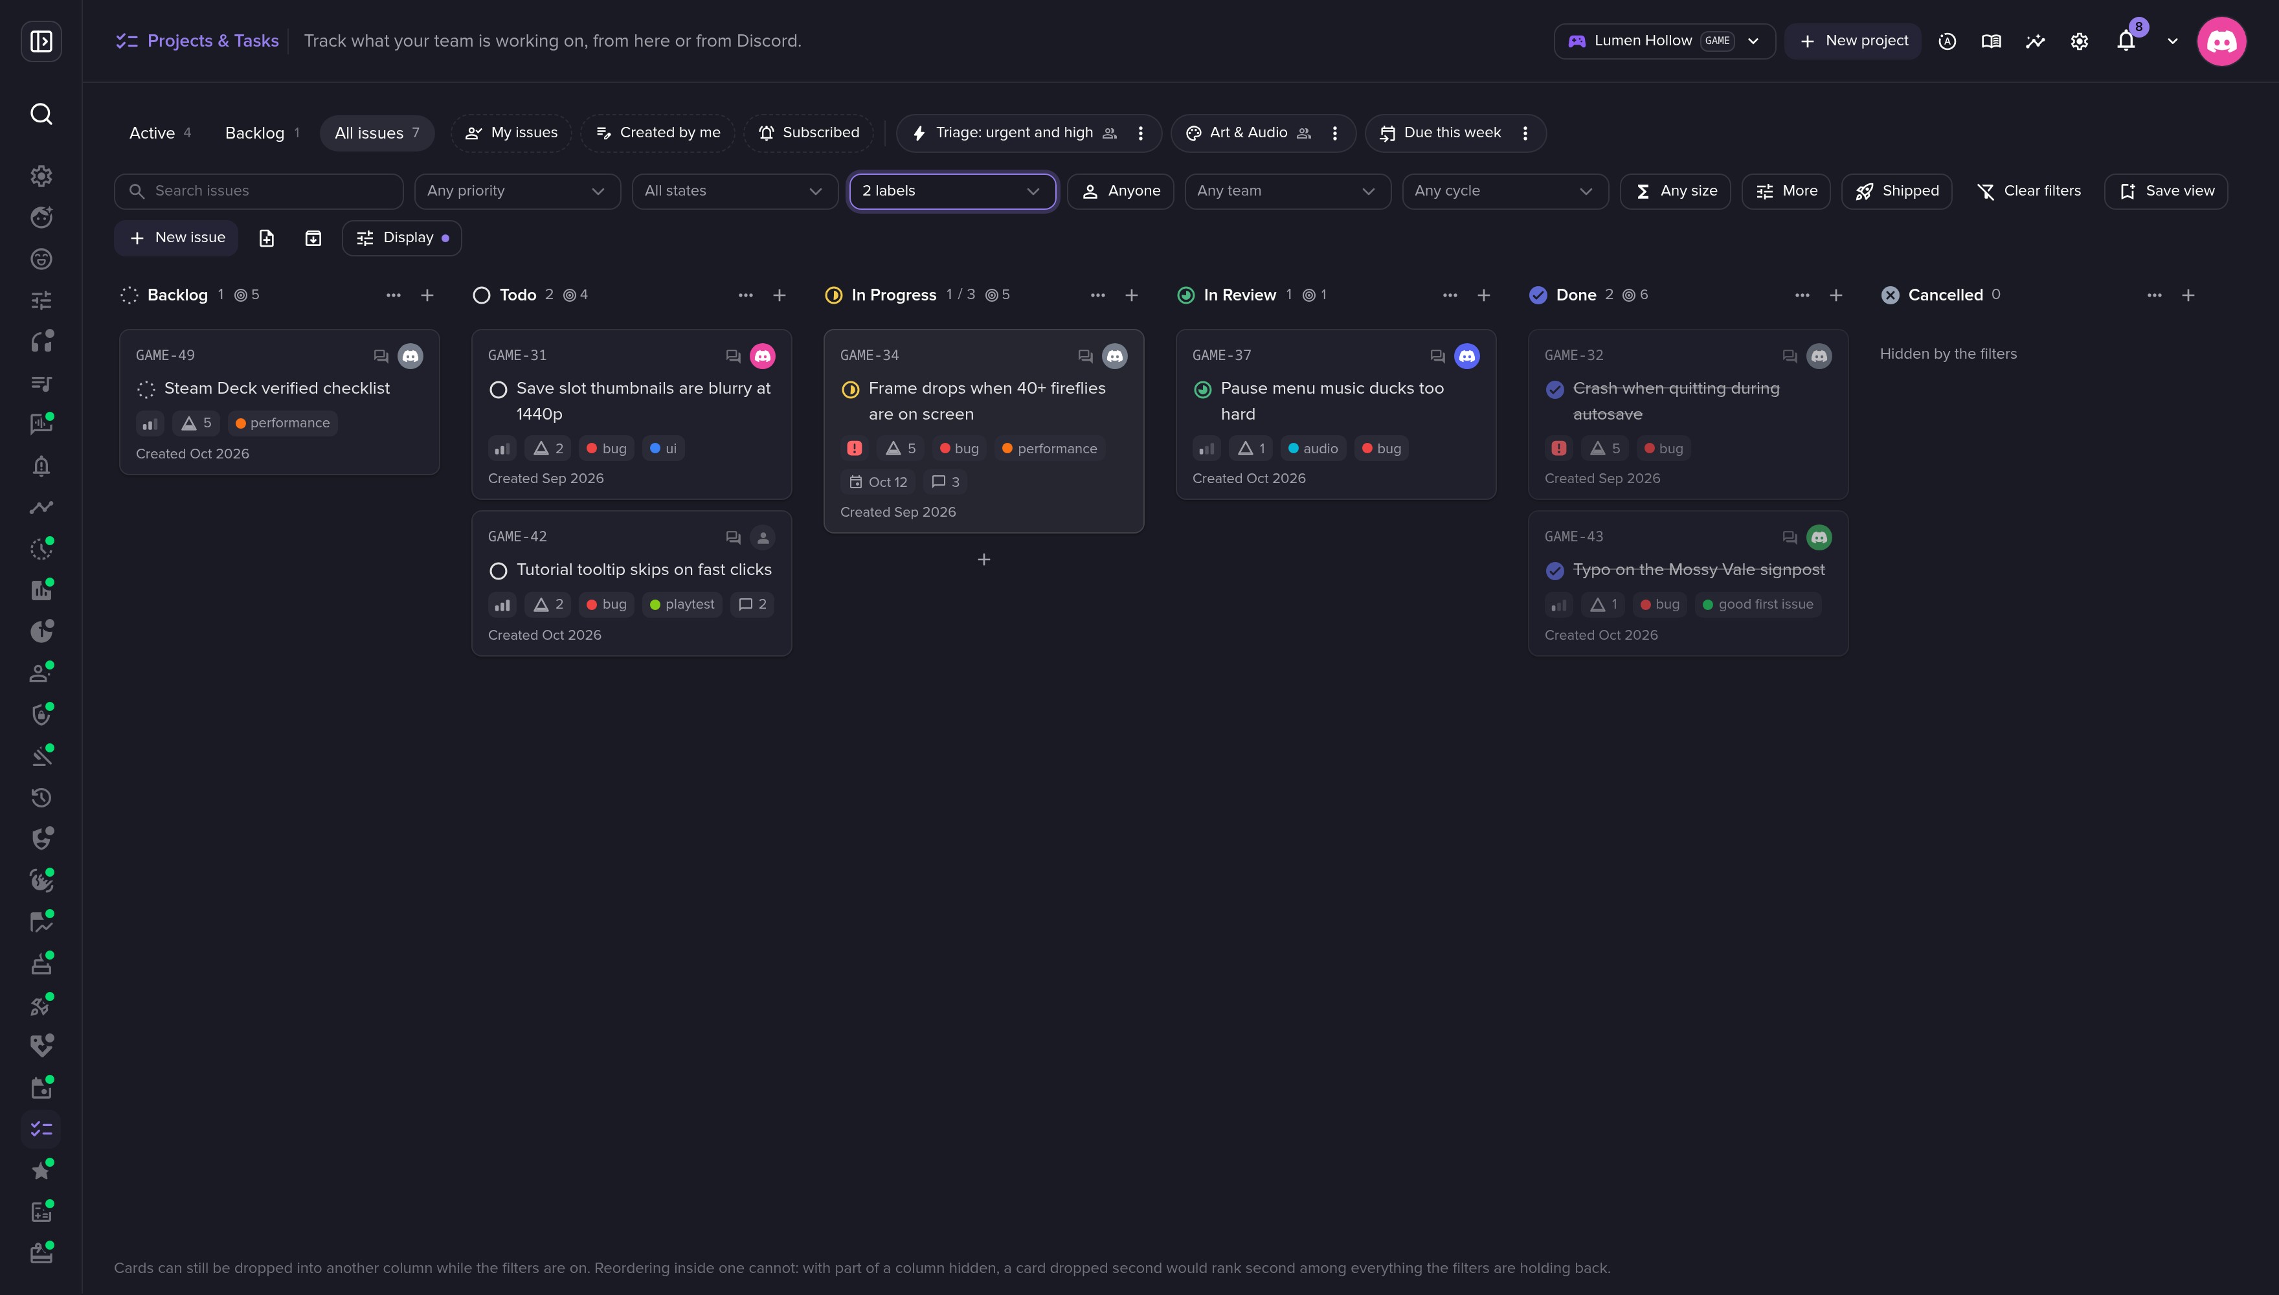Open the notifications bell
2279x1295 pixels.
pos(2126,41)
